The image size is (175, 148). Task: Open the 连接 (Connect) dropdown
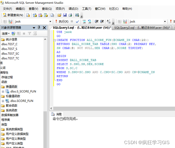coord(6,34)
